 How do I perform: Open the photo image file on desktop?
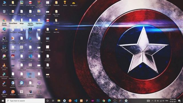13,57
